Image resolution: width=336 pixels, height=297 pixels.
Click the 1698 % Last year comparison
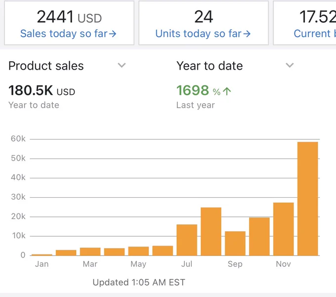pos(204,96)
